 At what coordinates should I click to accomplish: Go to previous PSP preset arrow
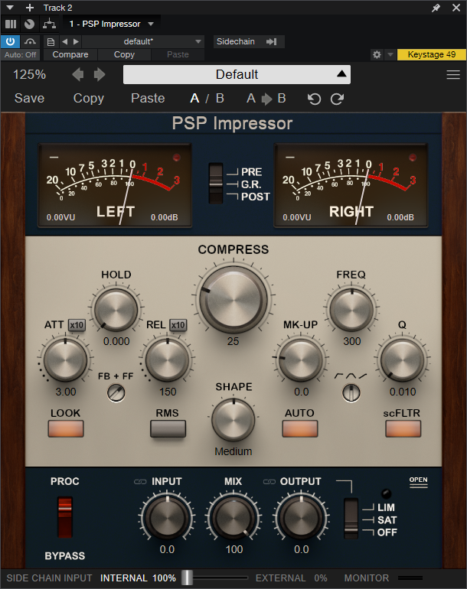pyautogui.click(x=78, y=74)
